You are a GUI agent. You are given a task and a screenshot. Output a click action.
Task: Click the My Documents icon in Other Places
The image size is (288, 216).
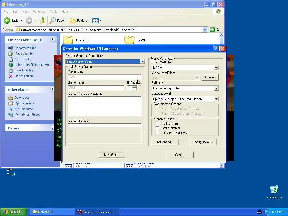point(11,103)
